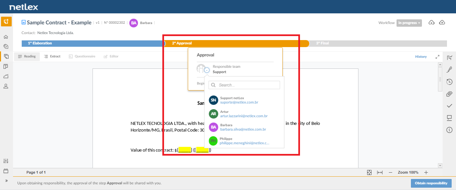Click the cloud download icon
456x190 pixels.
(442, 22)
